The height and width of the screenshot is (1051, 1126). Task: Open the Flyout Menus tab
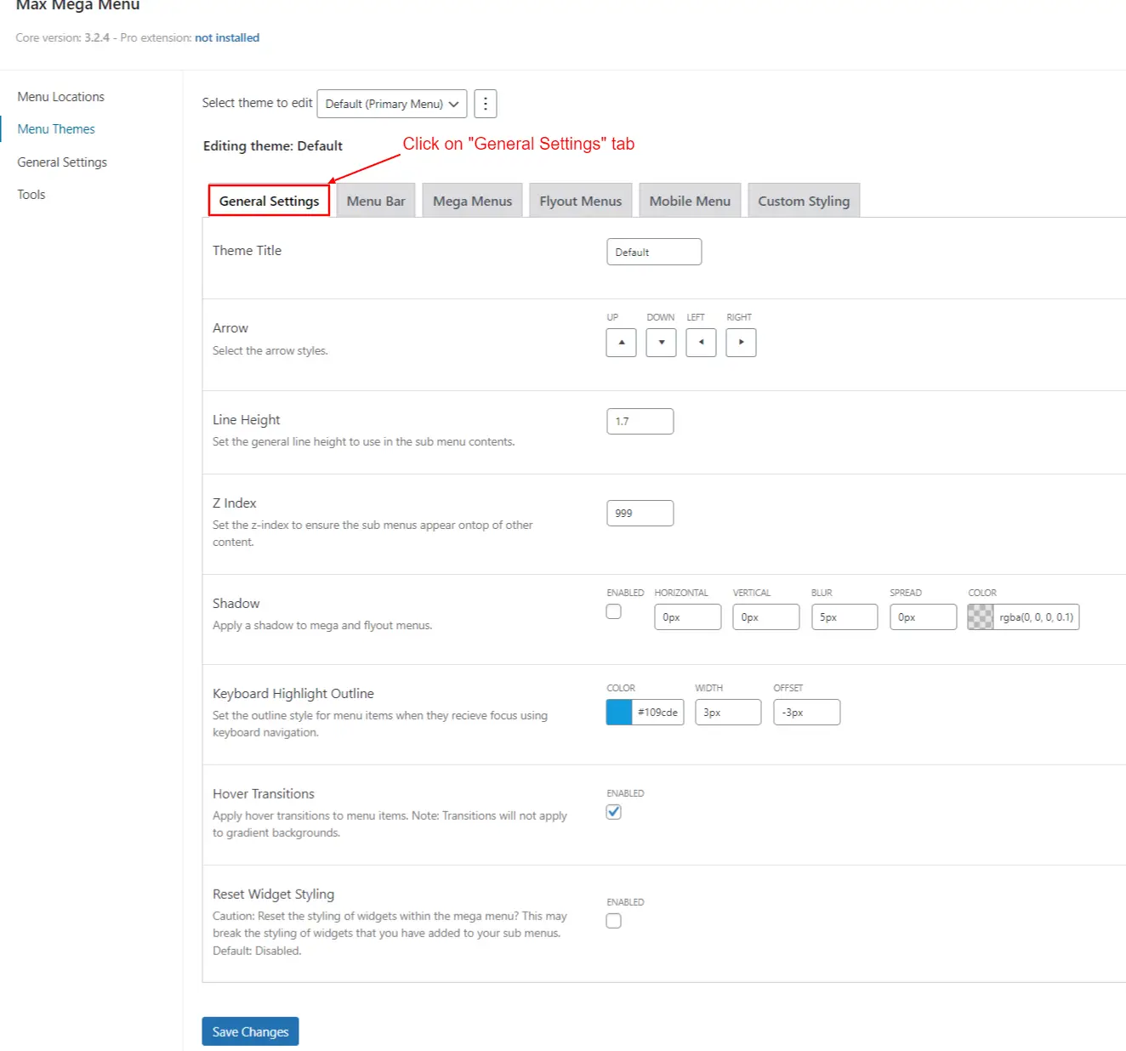pyautogui.click(x=580, y=200)
